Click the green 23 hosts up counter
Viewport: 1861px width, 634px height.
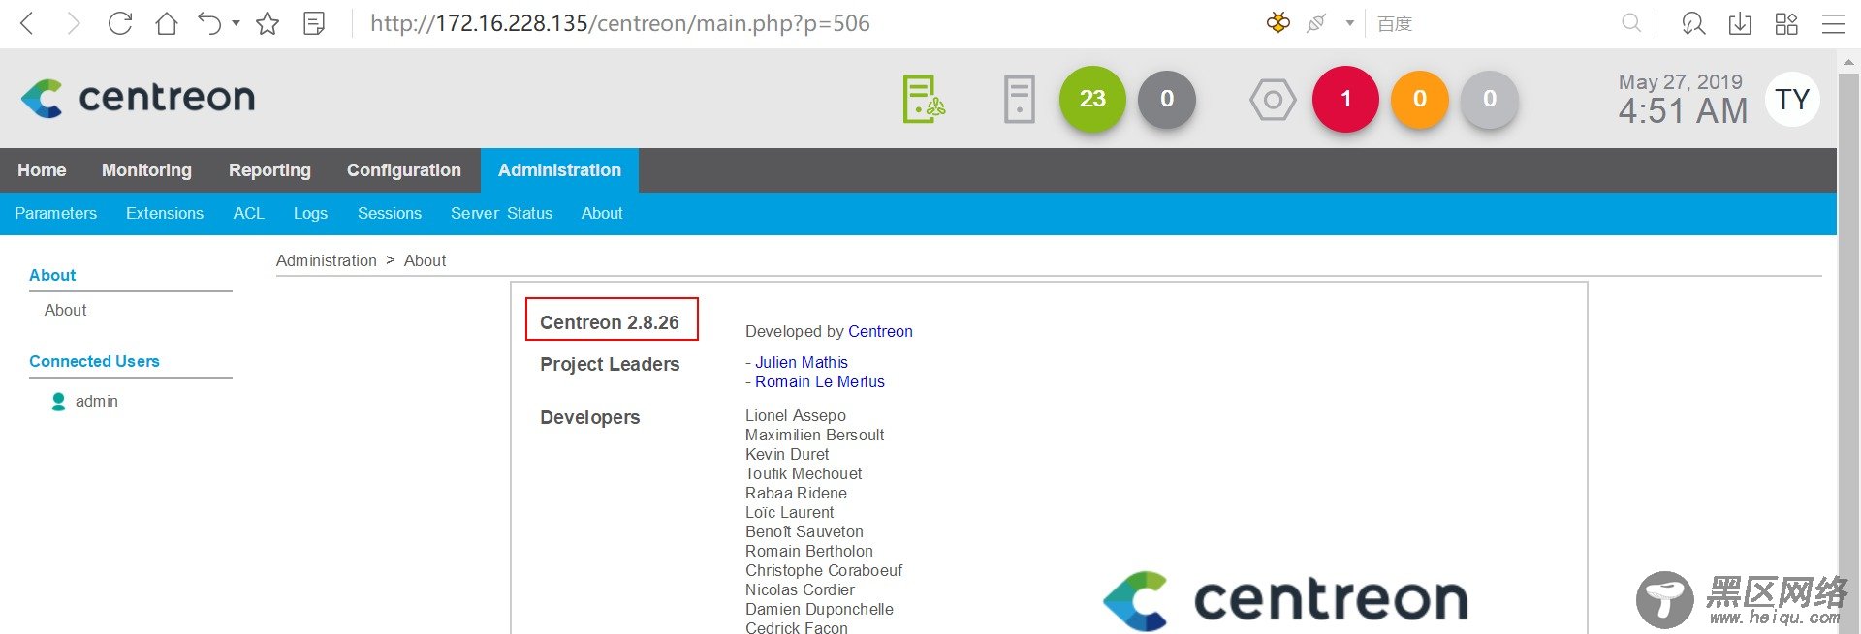pos(1092,99)
